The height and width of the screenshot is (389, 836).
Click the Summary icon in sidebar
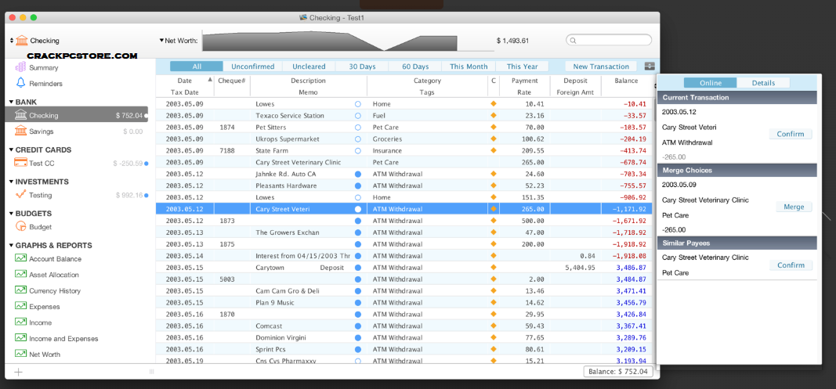click(x=21, y=67)
